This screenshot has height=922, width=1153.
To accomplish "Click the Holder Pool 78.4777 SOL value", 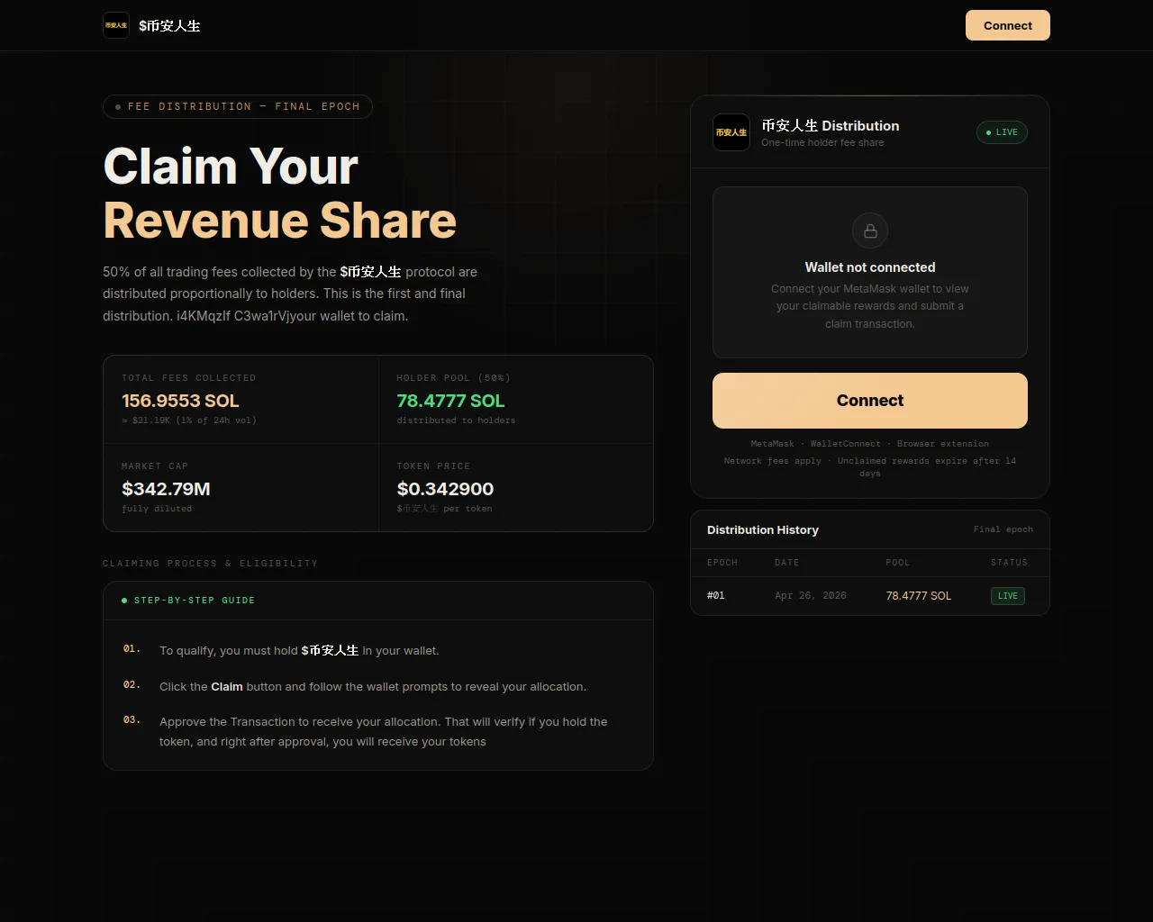I will pos(450,401).
